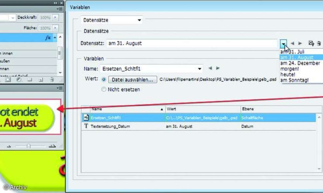Open the blend mode dropdown in Layers panel

(x=12, y=17)
